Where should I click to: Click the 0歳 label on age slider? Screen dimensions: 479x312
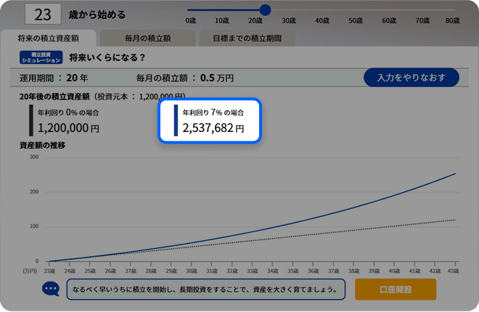click(191, 20)
